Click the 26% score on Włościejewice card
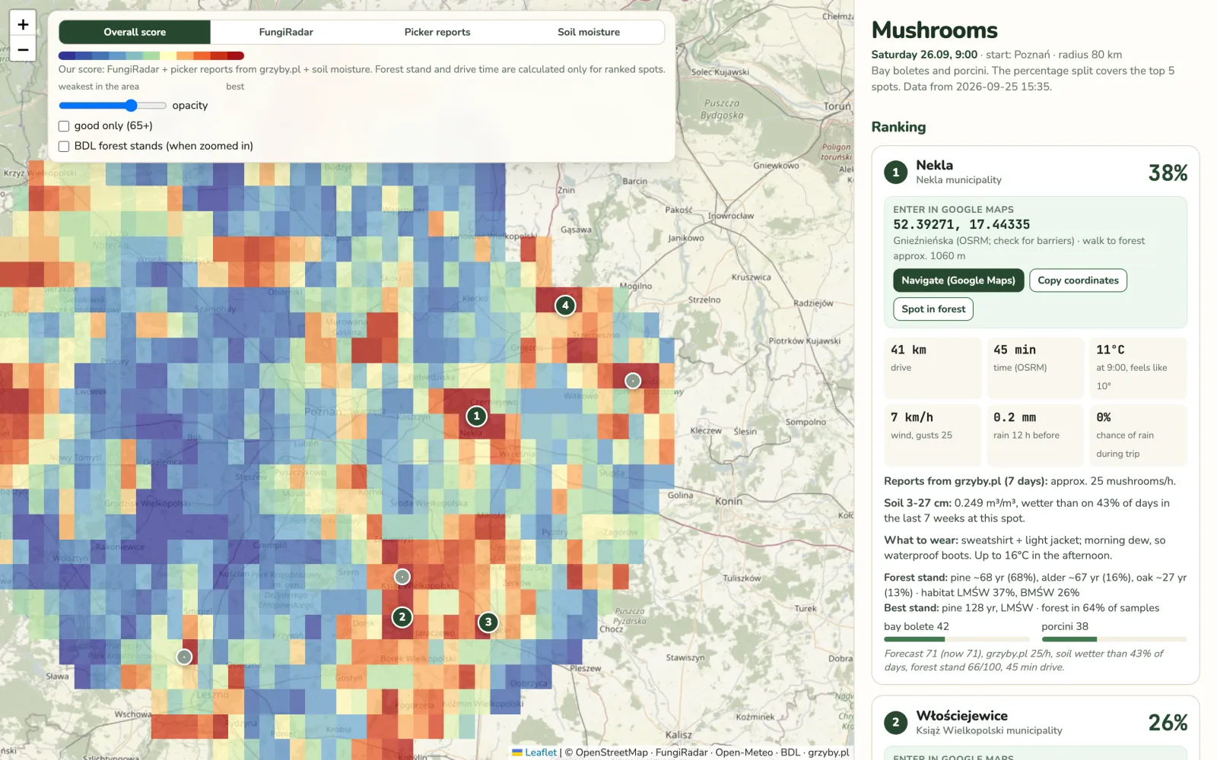The width and height of the screenshot is (1217, 760). 1168,723
